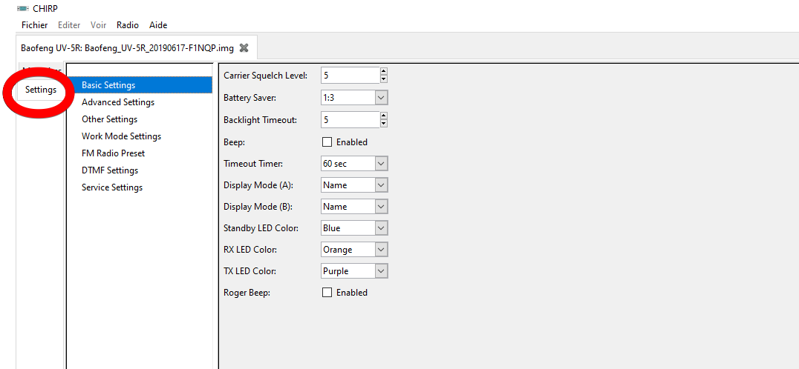Viewport: 799px width, 369px height.
Task: Click the Timeout Timer label
Action: (x=253, y=164)
